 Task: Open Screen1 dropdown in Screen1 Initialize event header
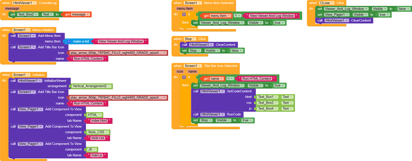(21, 75)
